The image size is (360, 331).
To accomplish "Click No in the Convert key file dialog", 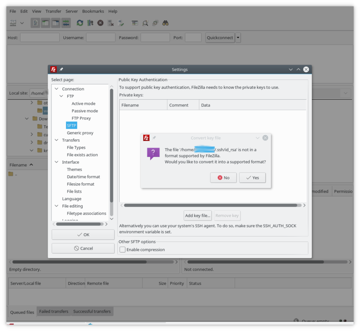I will coord(223,178).
